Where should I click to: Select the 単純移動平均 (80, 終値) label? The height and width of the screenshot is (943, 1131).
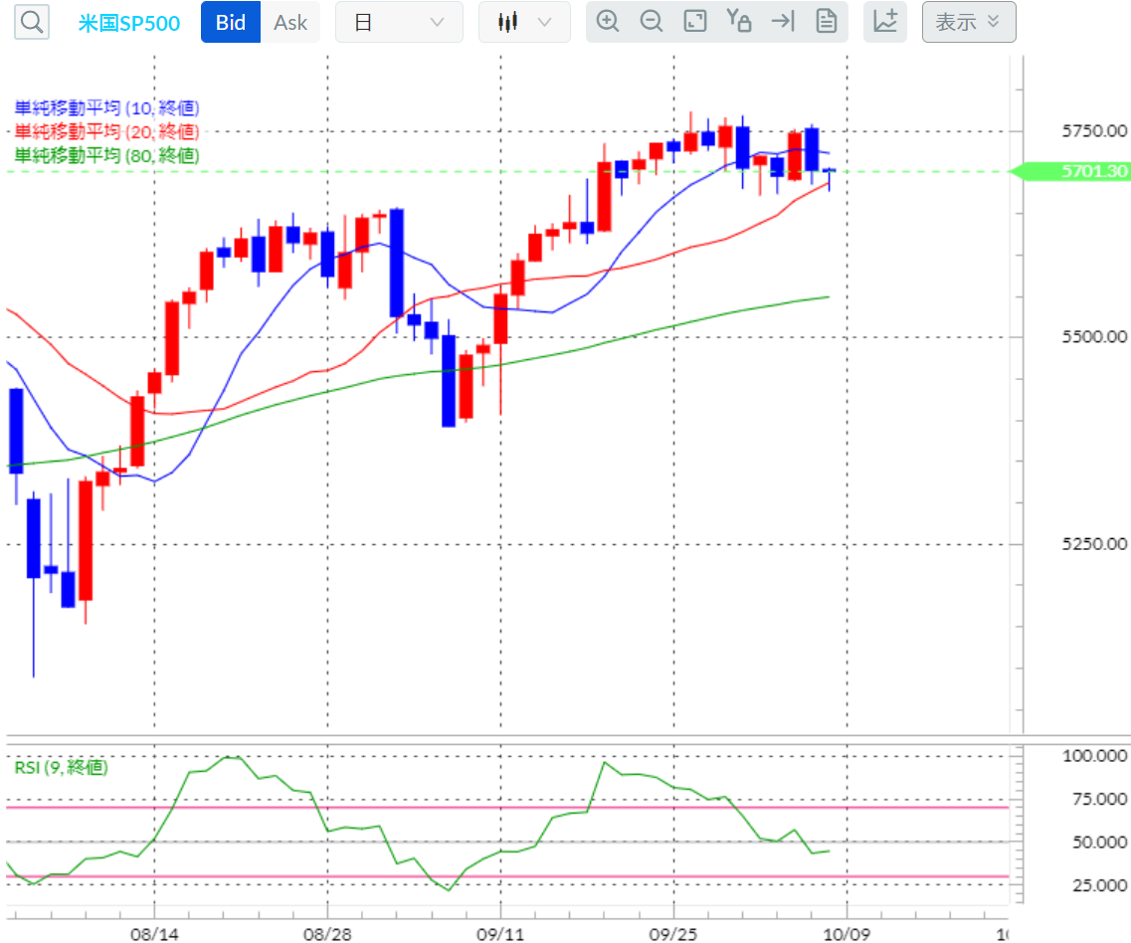[106, 155]
